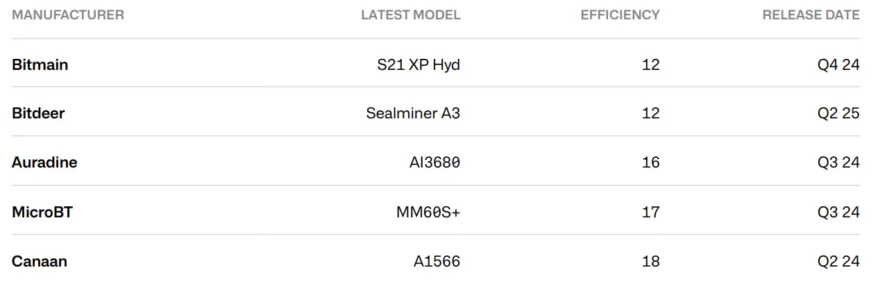The height and width of the screenshot is (288, 880).
Task: Select the Canaan manufacturer name
Action: (40, 261)
